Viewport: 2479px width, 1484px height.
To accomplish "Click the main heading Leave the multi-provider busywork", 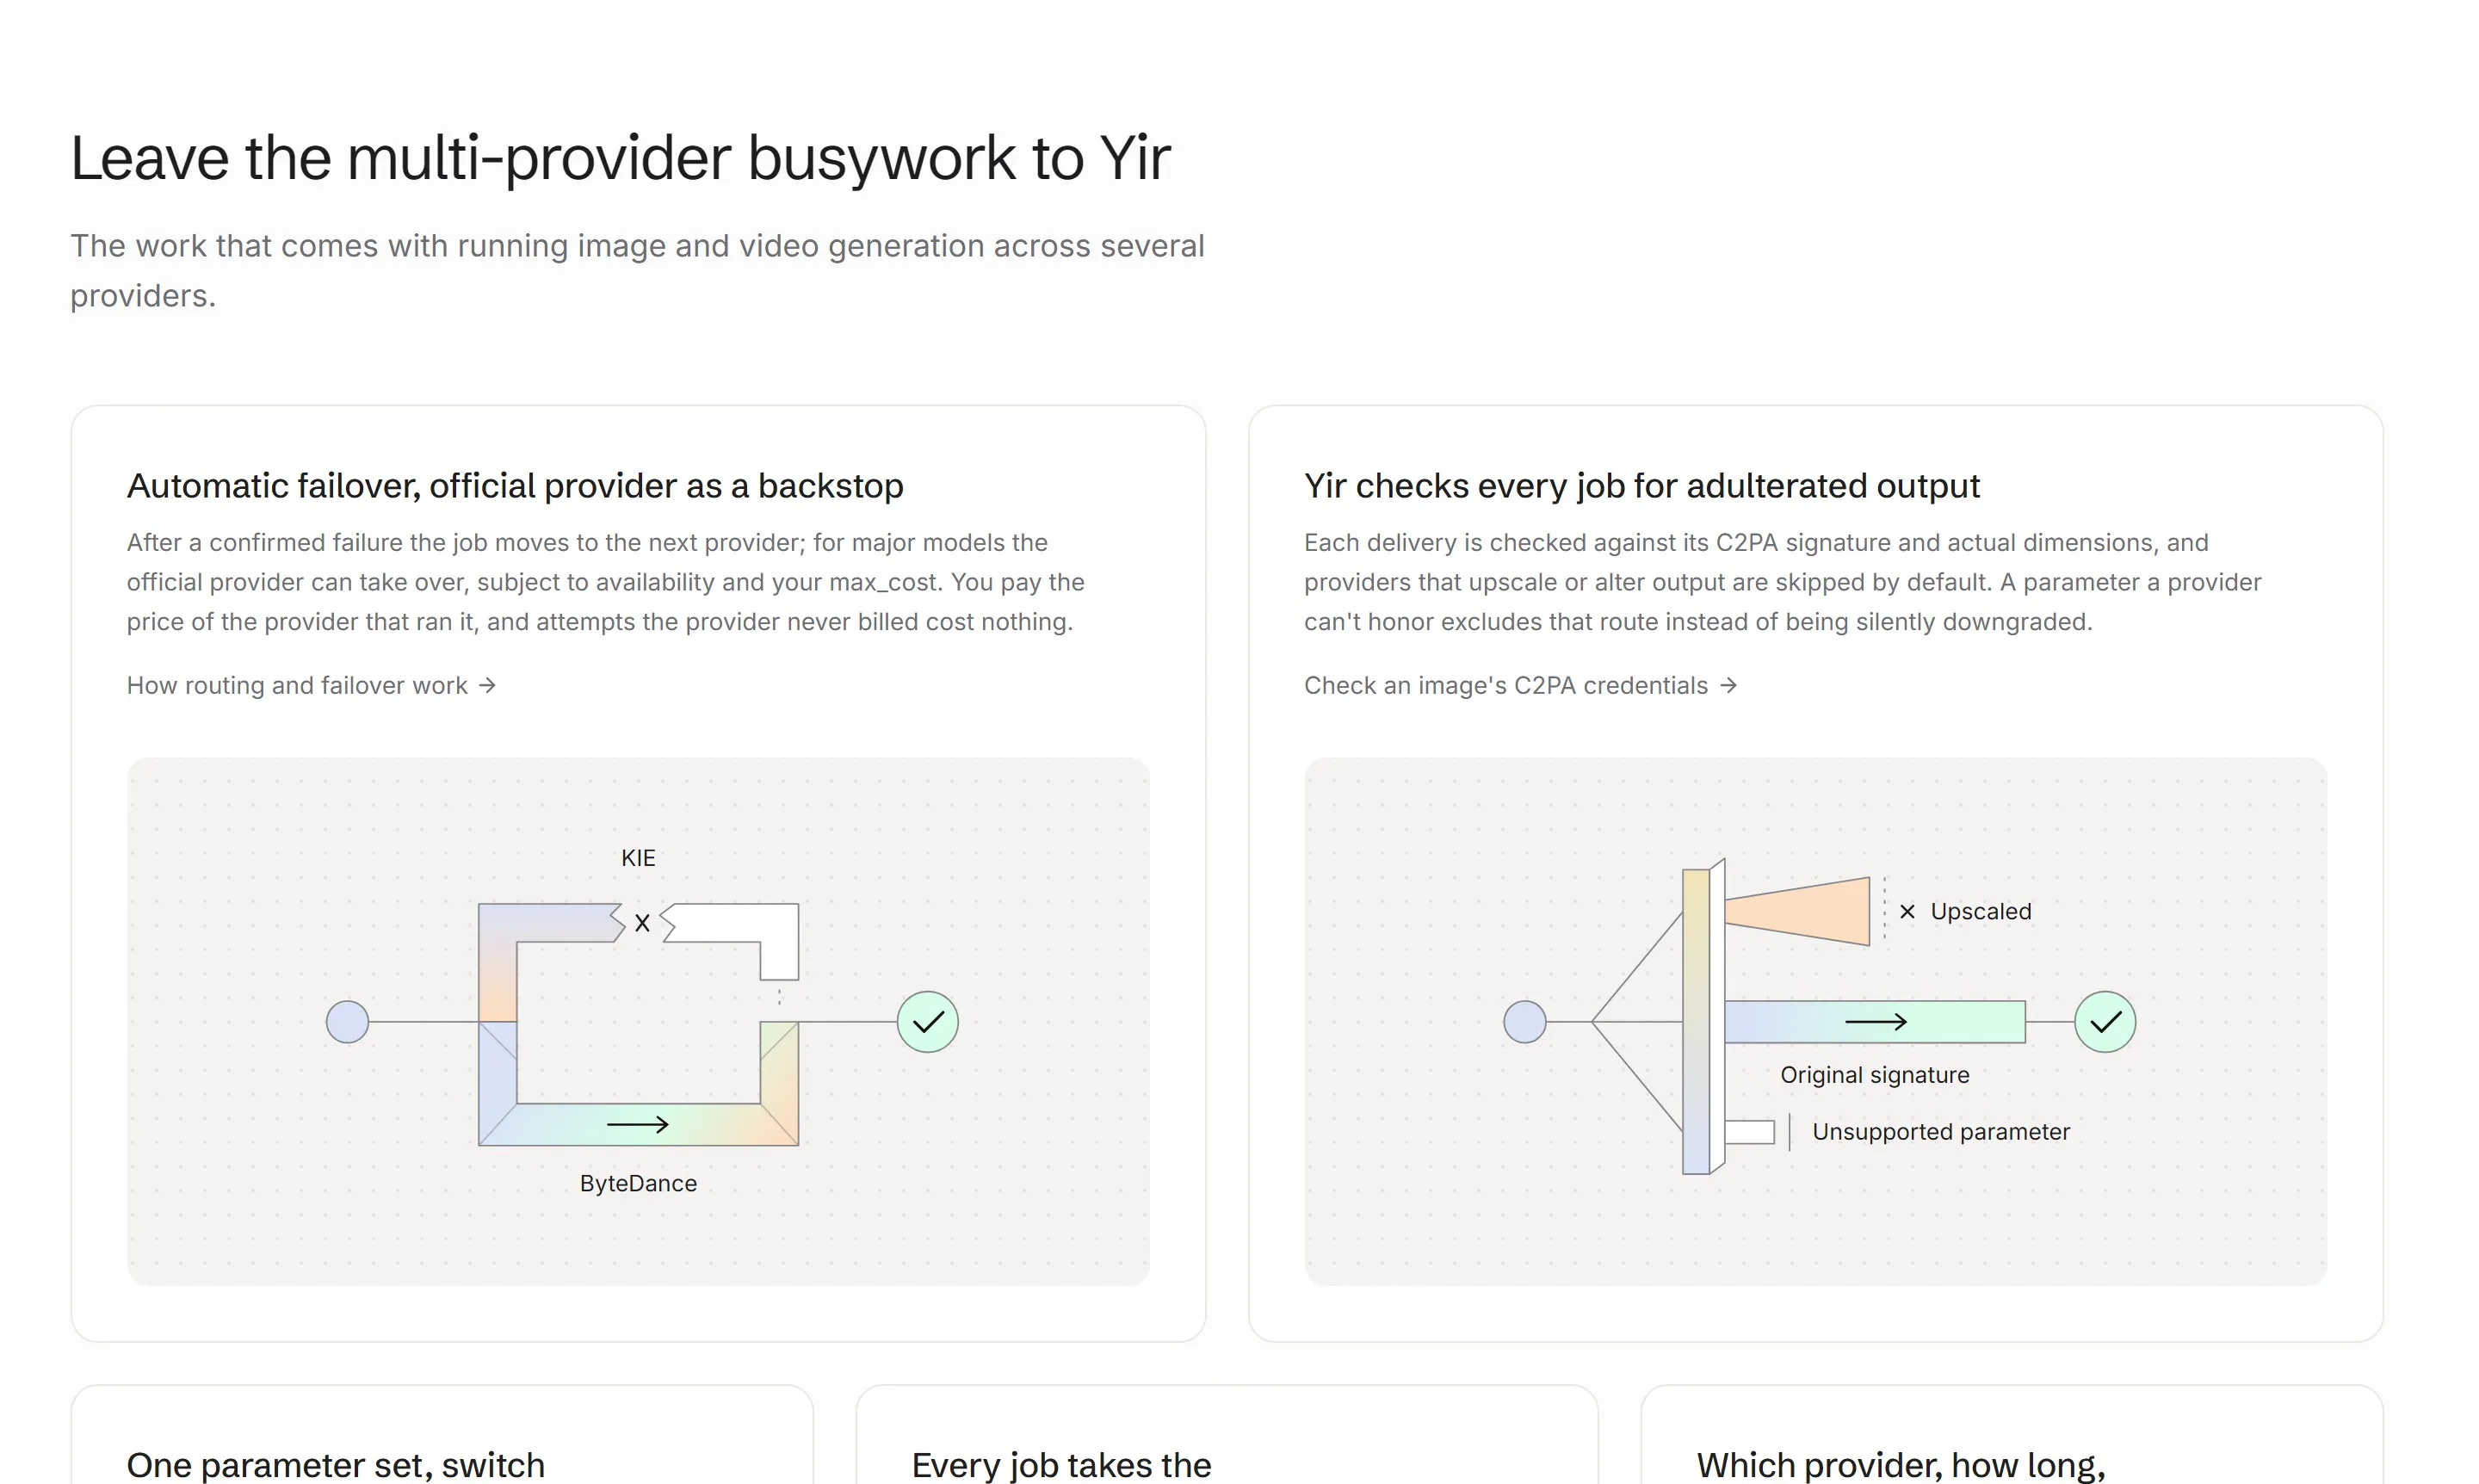I will (620, 158).
